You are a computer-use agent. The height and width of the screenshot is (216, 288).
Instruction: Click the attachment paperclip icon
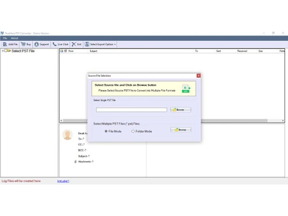click(75, 162)
